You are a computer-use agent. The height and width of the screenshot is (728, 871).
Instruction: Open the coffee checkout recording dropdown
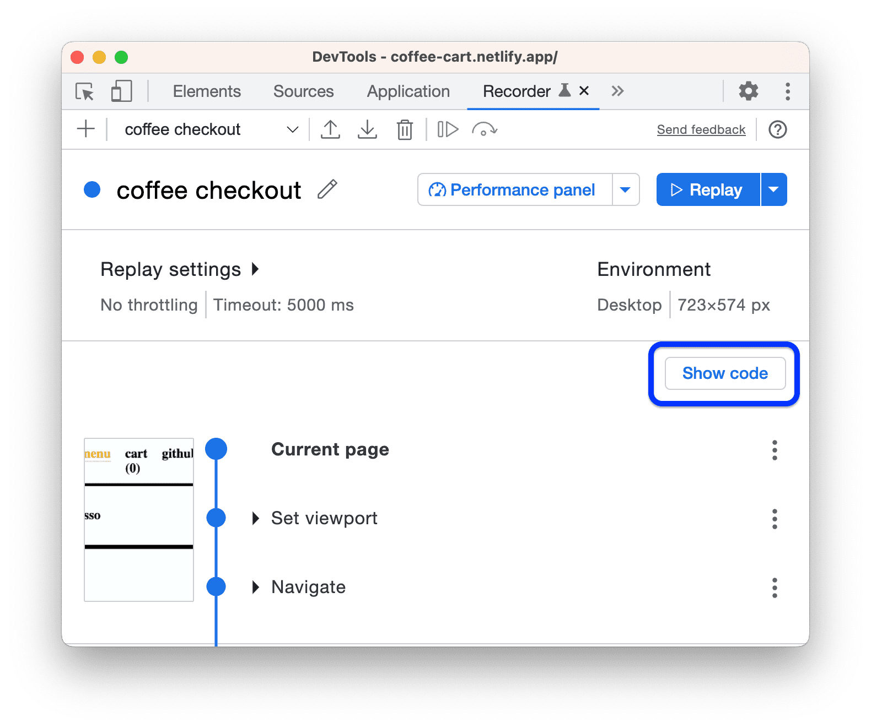click(x=292, y=130)
